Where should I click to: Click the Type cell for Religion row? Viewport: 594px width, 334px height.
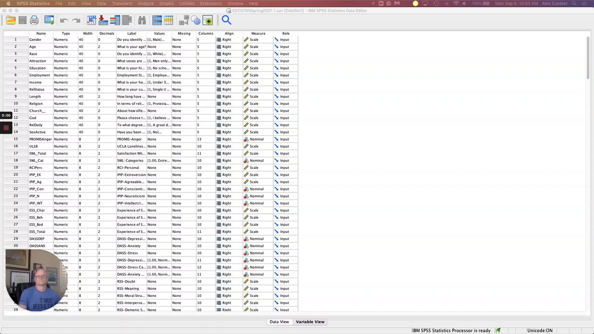(66, 103)
